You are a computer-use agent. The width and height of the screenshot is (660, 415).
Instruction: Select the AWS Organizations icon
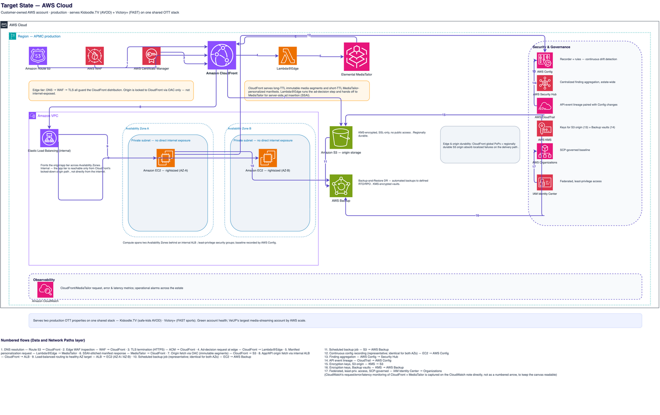(x=545, y=151)
